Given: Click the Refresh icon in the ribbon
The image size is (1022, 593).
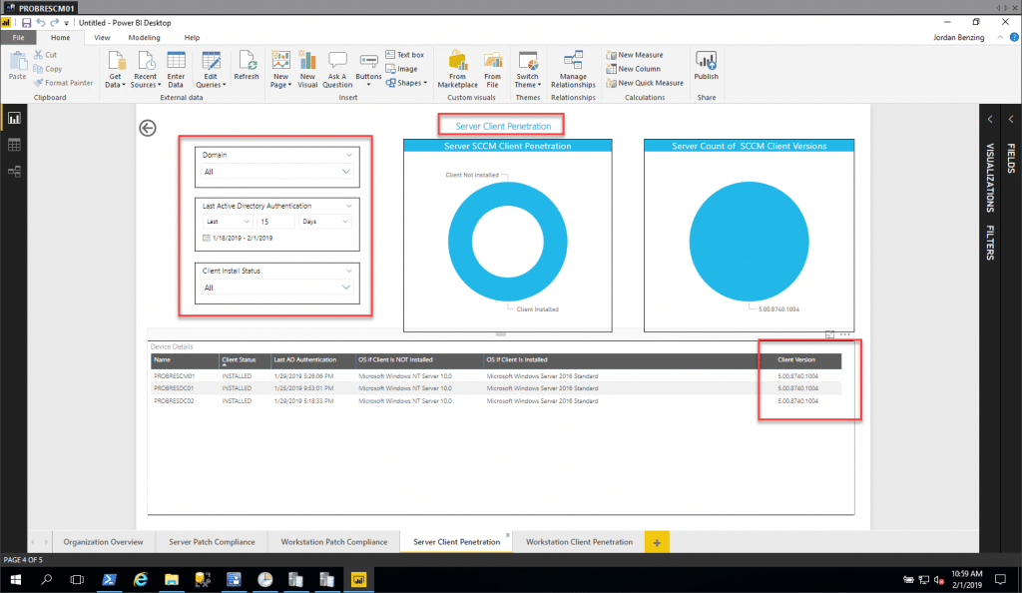Looking at the screenshot, I should [246, 66].
